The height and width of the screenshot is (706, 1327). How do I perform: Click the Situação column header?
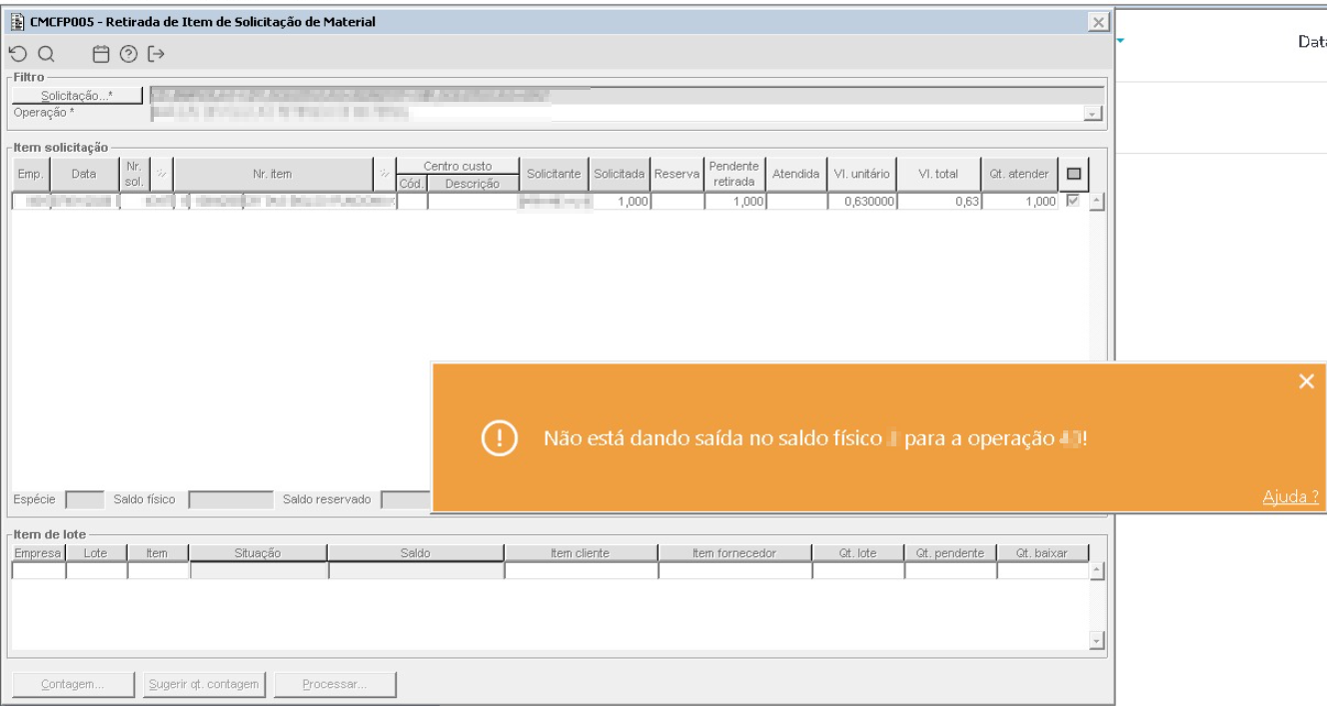258,552
